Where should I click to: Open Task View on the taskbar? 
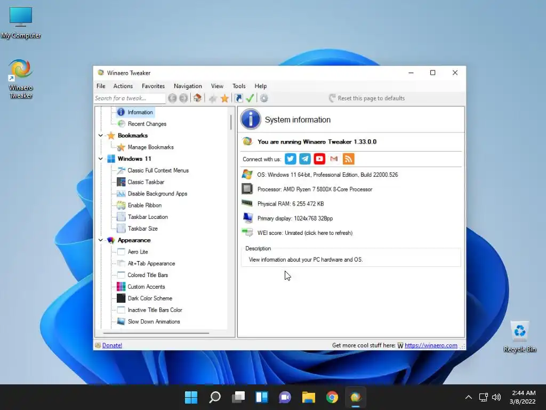[238, 397]
